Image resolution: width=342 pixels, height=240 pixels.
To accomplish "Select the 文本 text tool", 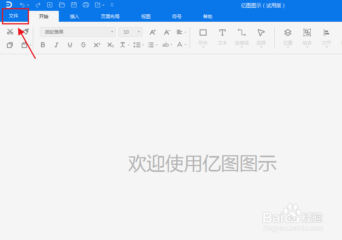I will click(x=222, y=38).
